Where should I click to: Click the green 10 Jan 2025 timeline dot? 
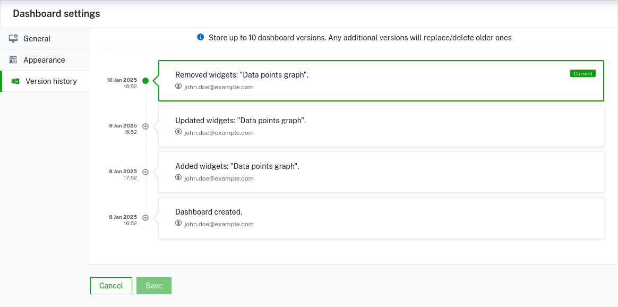(145, 81)
